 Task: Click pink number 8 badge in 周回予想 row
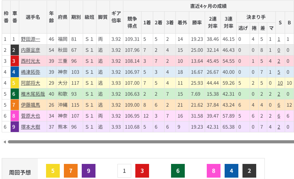[x=214, y=171]
